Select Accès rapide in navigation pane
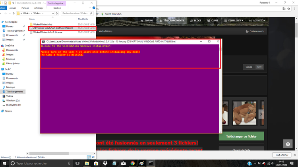298x167 pixels. tap(11, 22)
